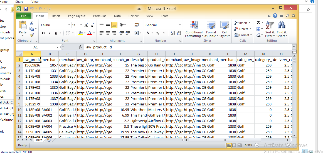The image size is (323, 153).
Task: Toggle Underline formatting
Action: (x=56, y=33)
